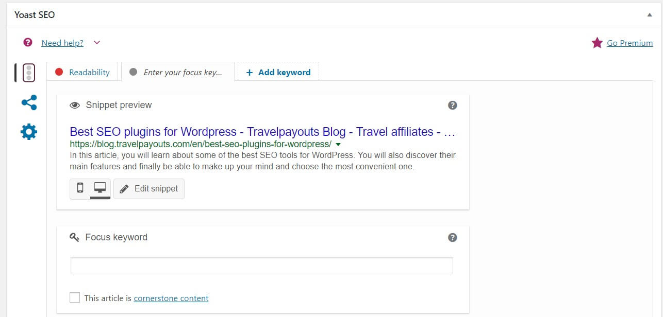Click the Edit snippet button
The image size is (663, 317).
pos(149,188)
